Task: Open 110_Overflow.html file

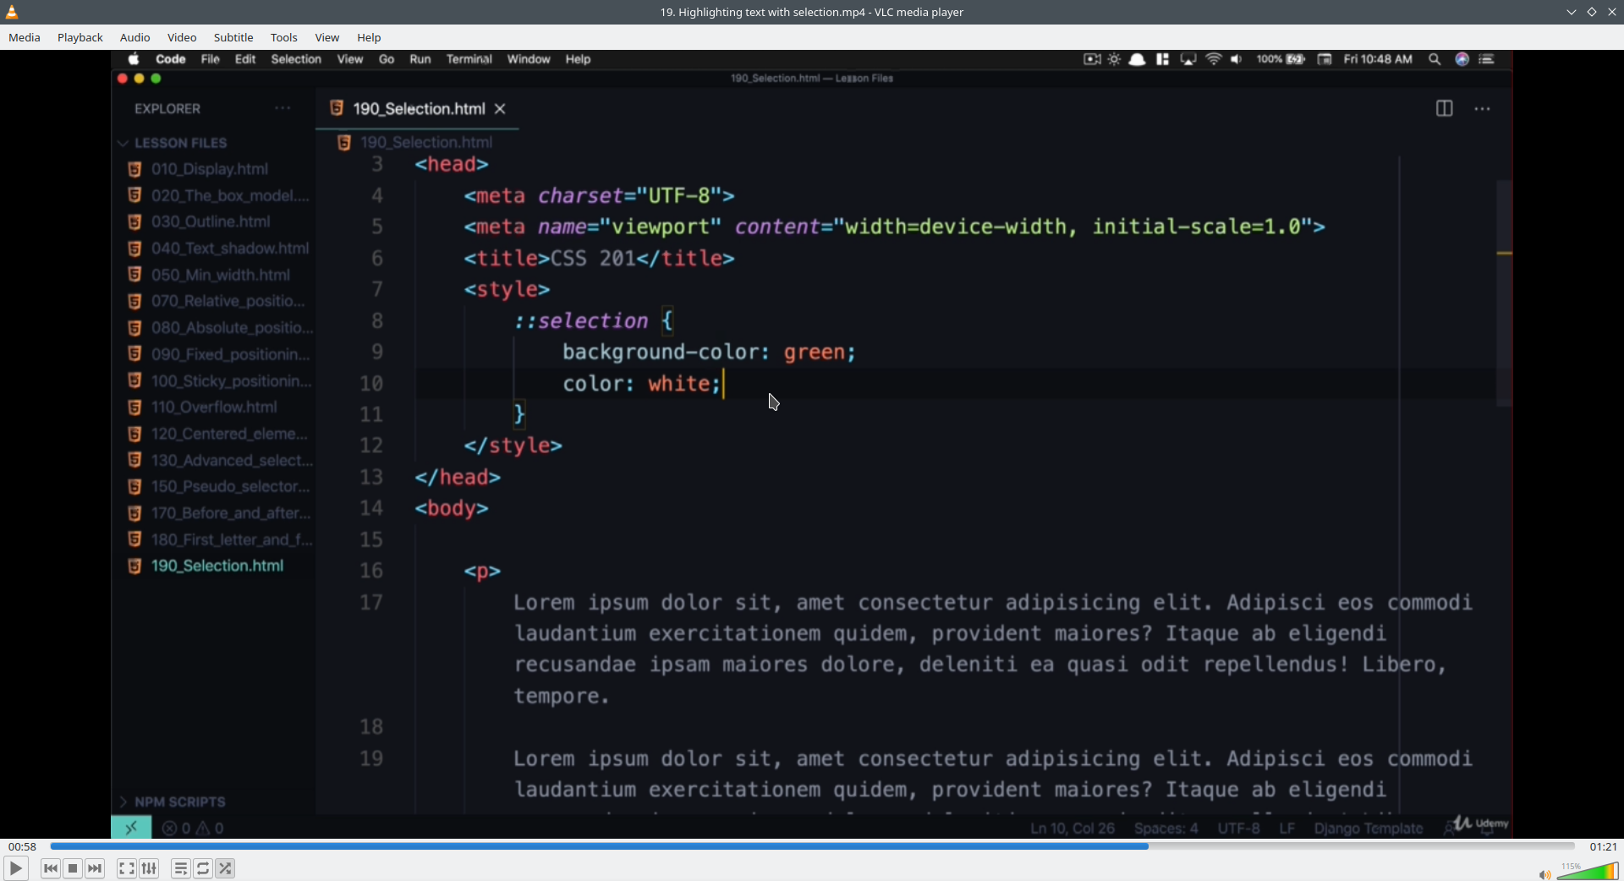Action: pyautogui.click(x=214, y=408)
